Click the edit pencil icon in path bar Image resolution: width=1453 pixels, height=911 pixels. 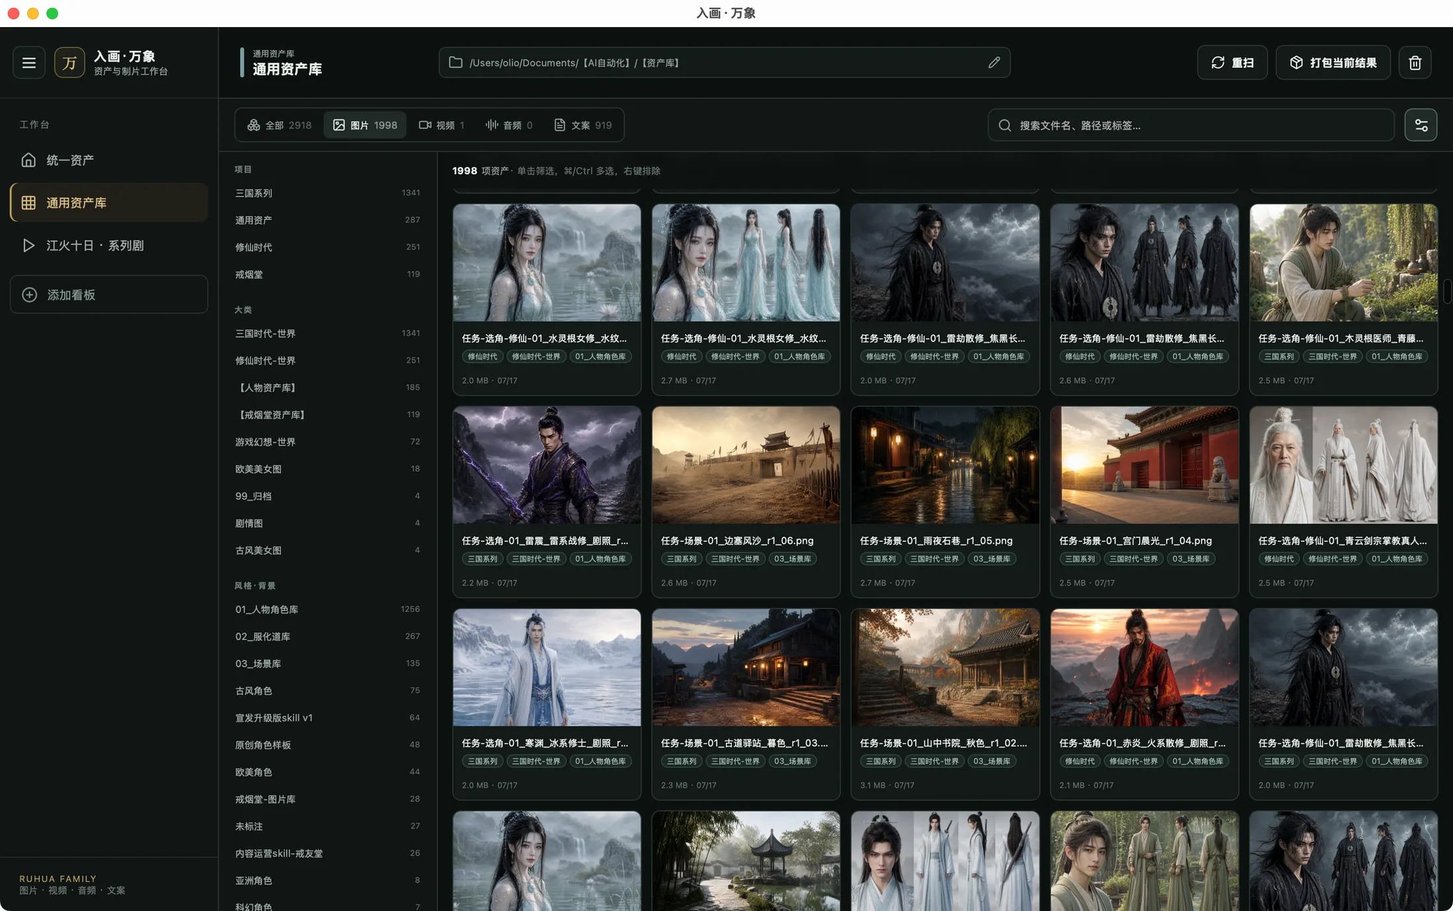tap(994, 63)
